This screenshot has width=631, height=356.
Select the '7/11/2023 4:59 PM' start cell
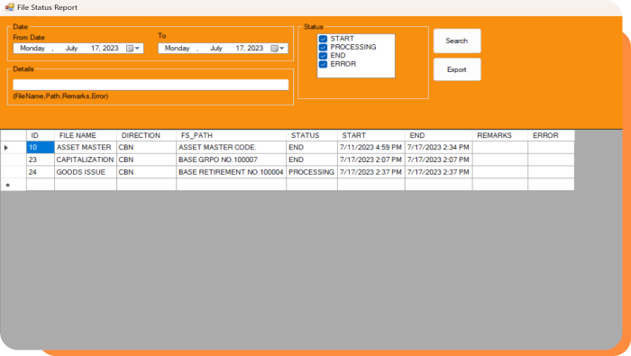click(x=371, y=147)
